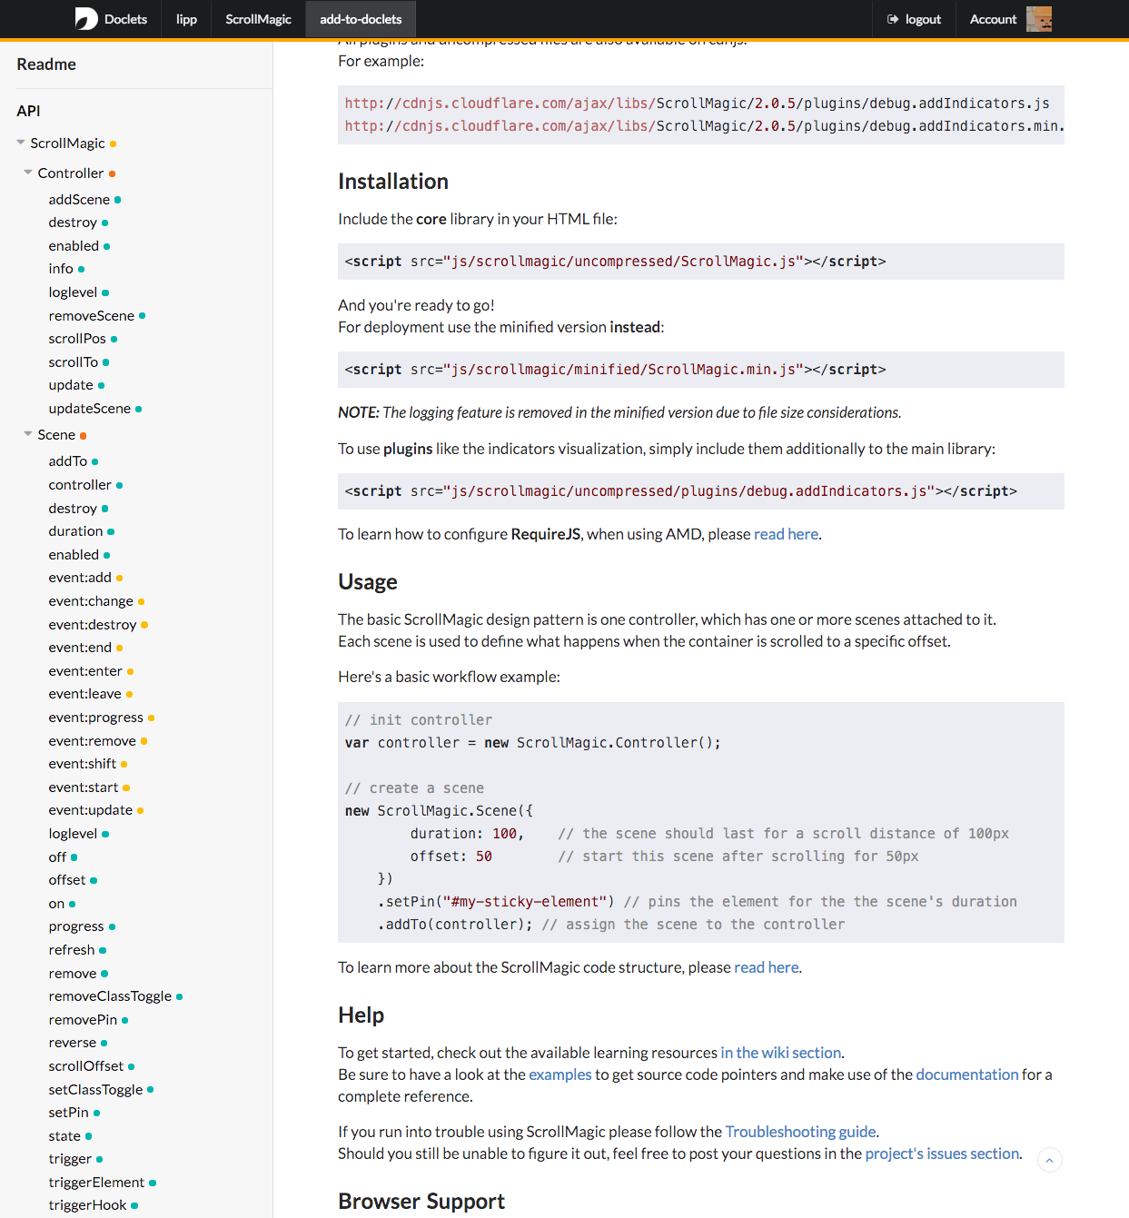1129x1218 pixels.
Task: Collapse the Controller section triangle
Action: pos(28,173)
